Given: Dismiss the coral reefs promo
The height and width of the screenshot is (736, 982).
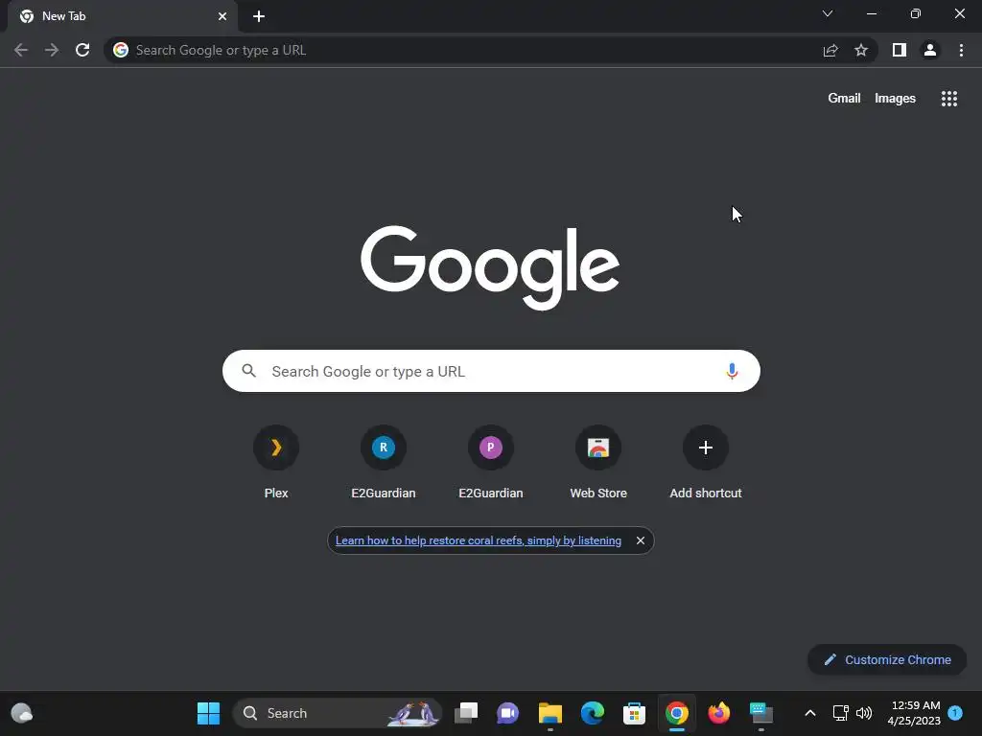Looking at the screenshot, I should point(640,540).
